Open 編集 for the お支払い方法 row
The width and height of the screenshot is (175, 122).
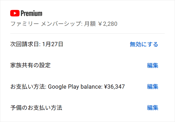[x=153, y=87]
